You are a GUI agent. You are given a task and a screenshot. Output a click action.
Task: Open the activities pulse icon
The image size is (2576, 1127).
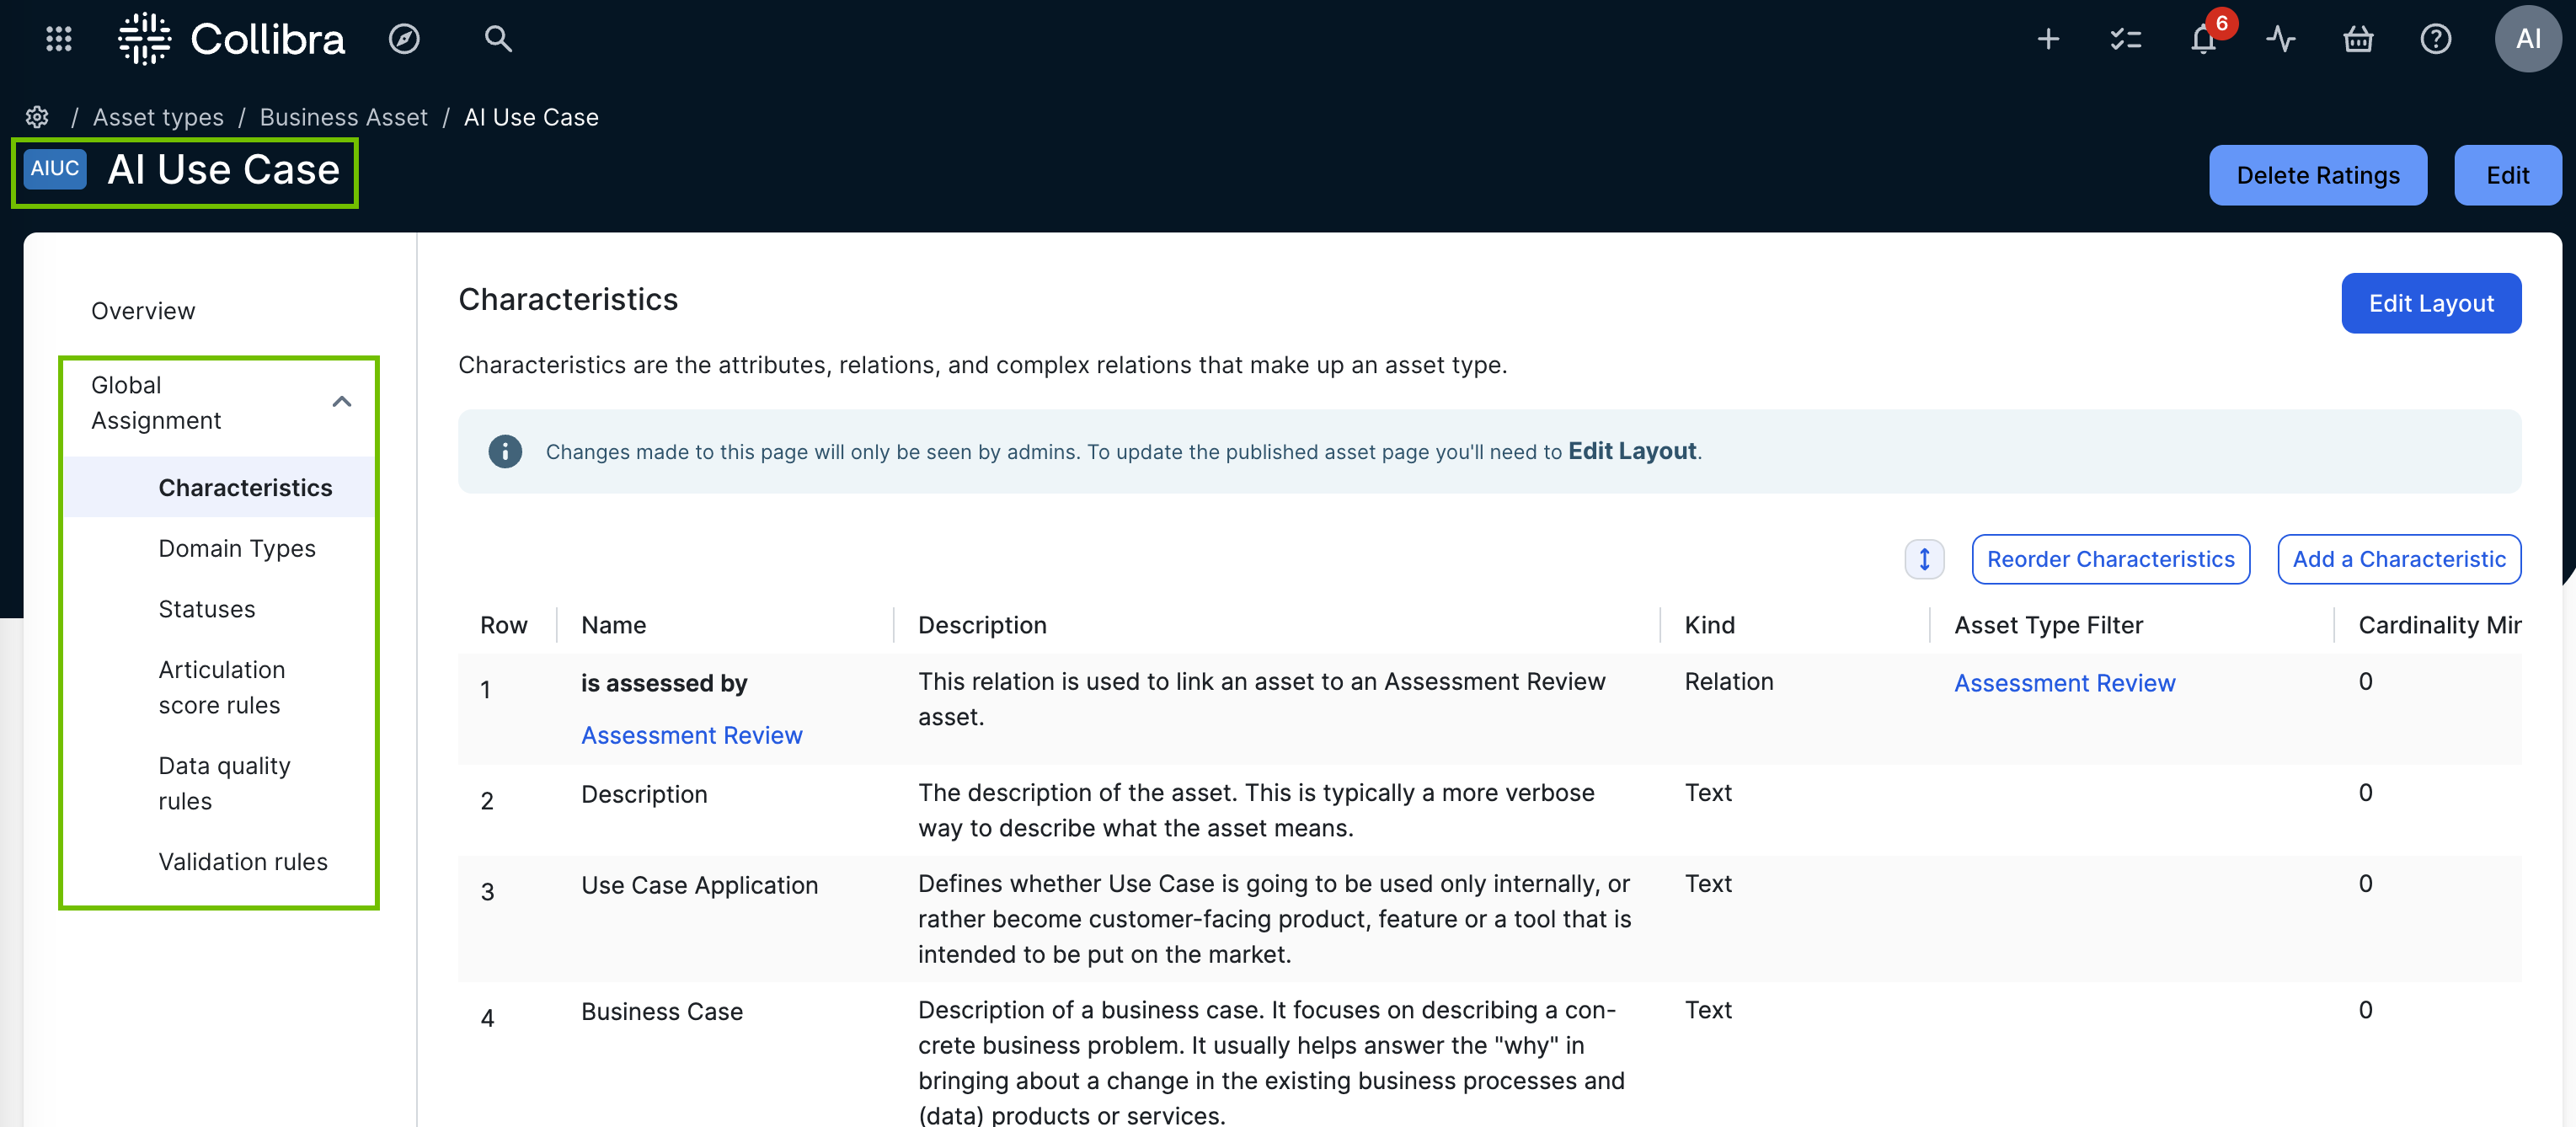(2280, 39)
